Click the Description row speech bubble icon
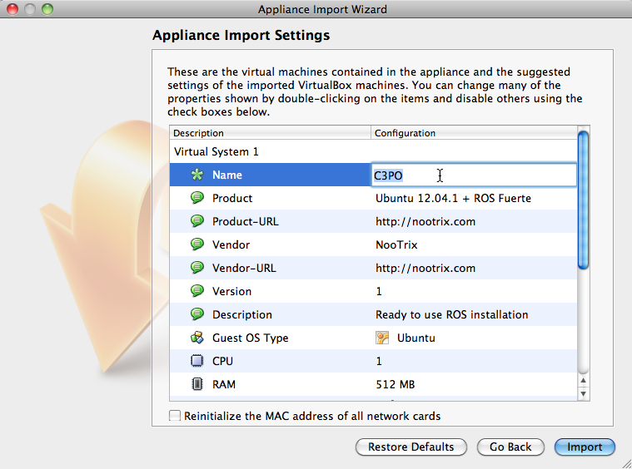 (x=197, y=314)
